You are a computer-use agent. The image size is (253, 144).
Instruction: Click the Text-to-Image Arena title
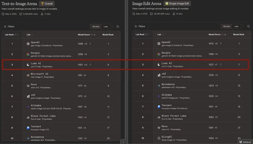click(19, 4)
